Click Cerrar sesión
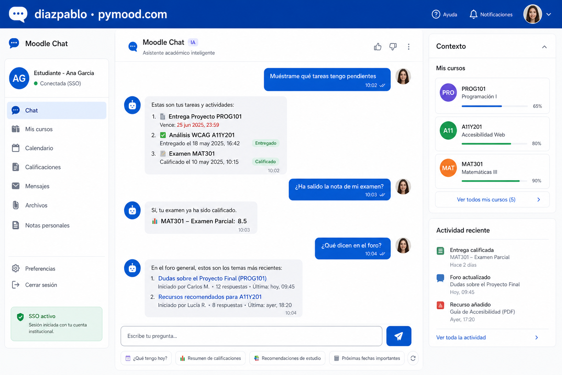The height and width of the screenshot is (375, 562). pyautogui.click(x=57, y=285)
